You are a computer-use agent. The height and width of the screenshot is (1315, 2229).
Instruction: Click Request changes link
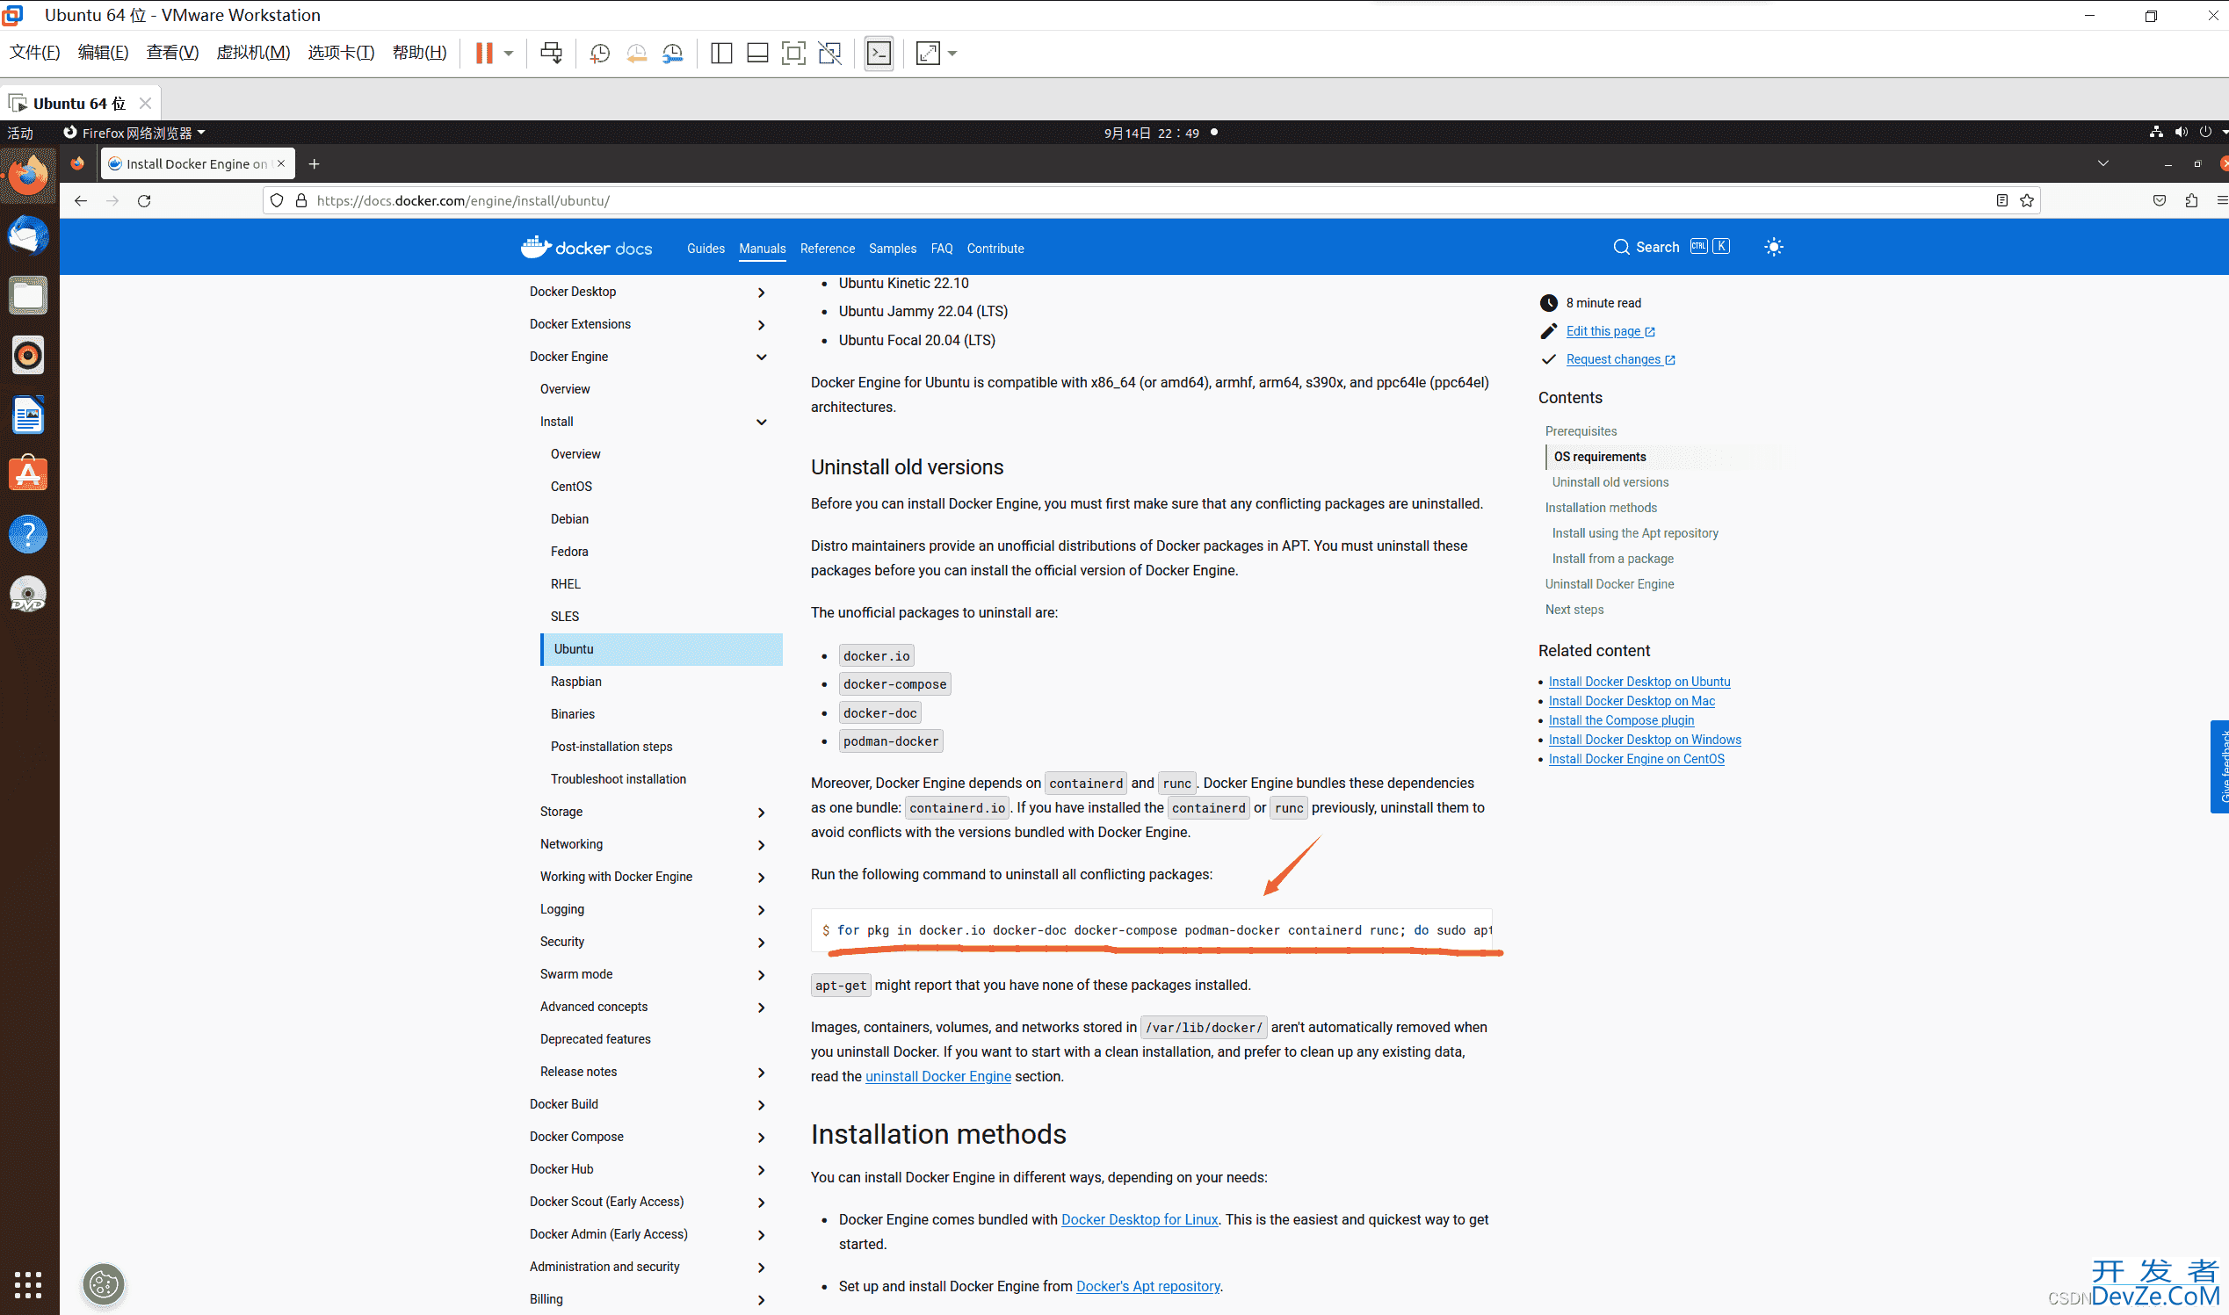[x=1620, y=360]
